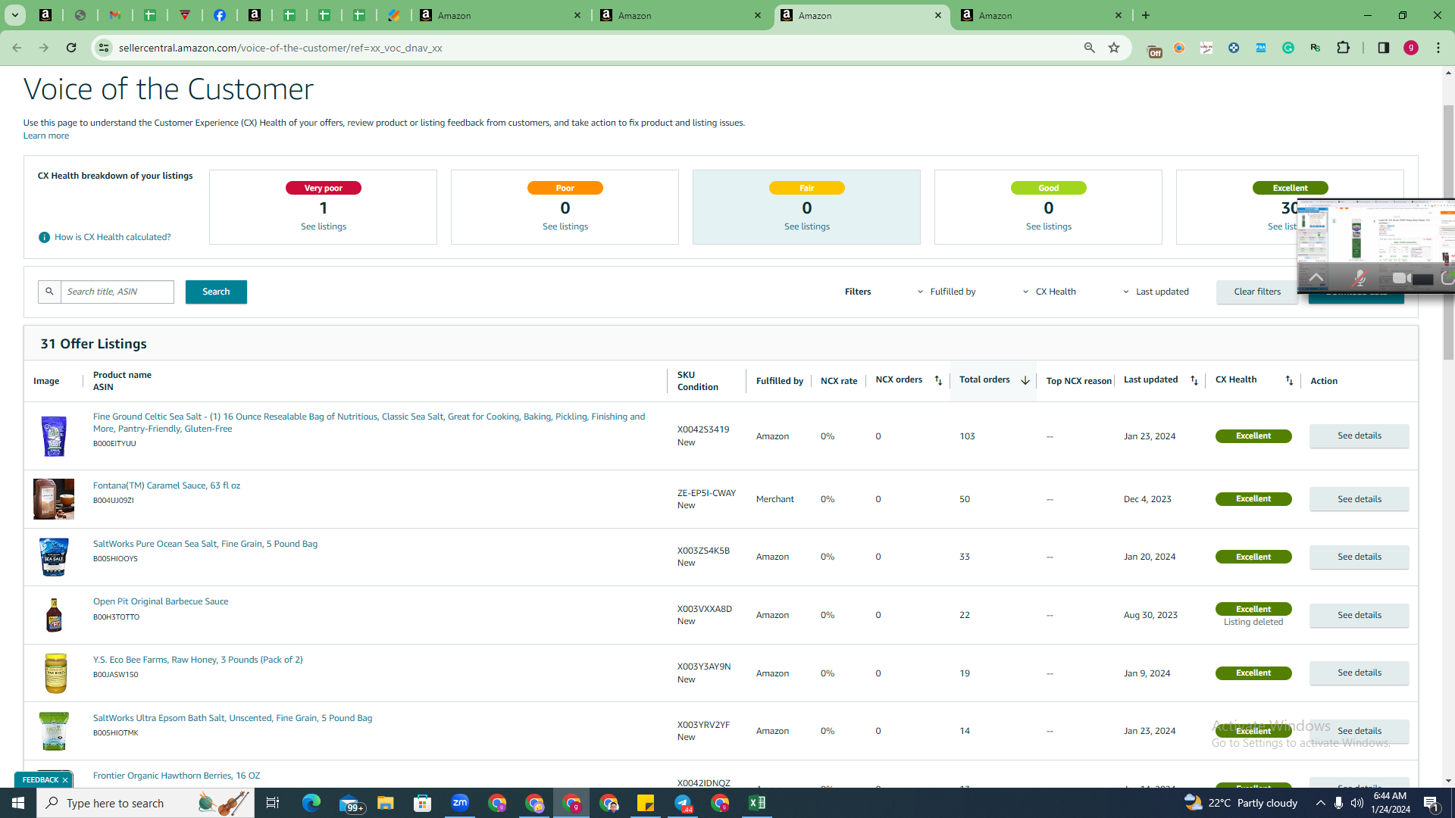Toggle the Chrome side panel
The image size is (1455, 818).
point(1384,48)
